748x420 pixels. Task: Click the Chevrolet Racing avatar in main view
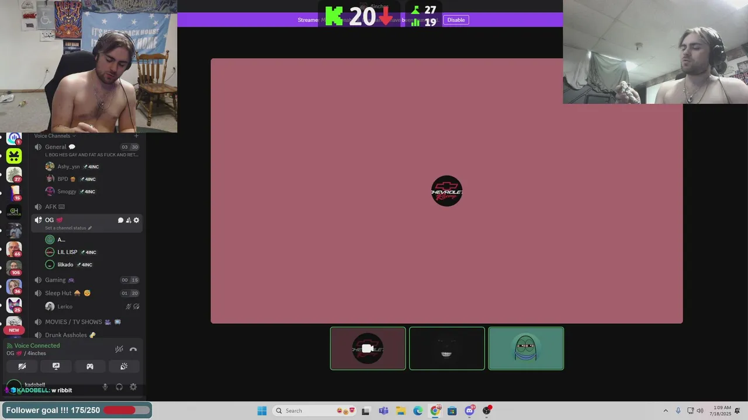click(447, 191)
